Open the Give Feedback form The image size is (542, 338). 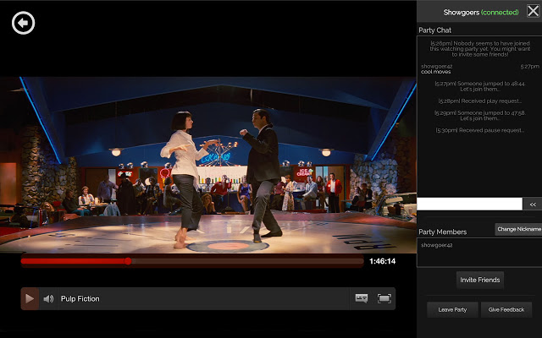click(506, 309)
